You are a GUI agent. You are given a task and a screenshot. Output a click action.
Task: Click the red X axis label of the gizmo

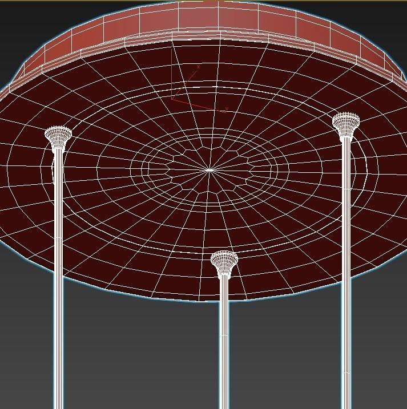(x=199, y=67)
